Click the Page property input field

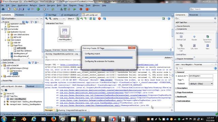(201, 80)
